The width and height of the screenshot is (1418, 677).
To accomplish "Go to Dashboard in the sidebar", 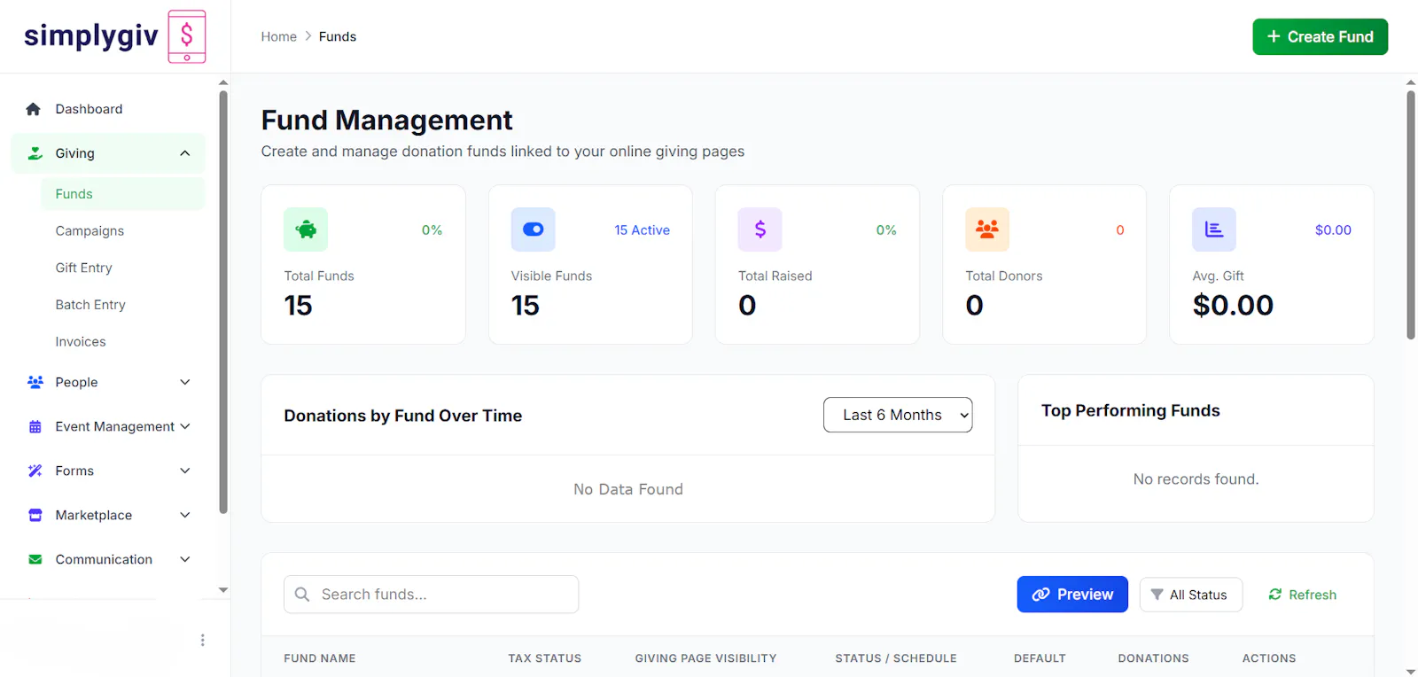I will (x=89, y=109).
